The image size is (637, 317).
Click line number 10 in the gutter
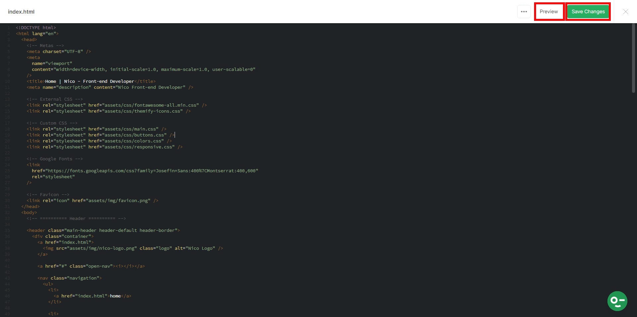point(7,81)
